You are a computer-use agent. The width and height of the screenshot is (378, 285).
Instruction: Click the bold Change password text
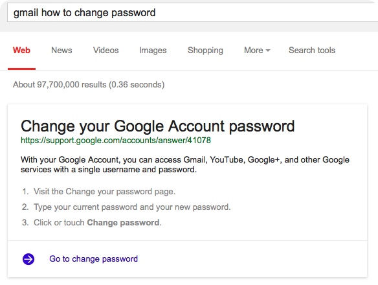click(123, 223)
